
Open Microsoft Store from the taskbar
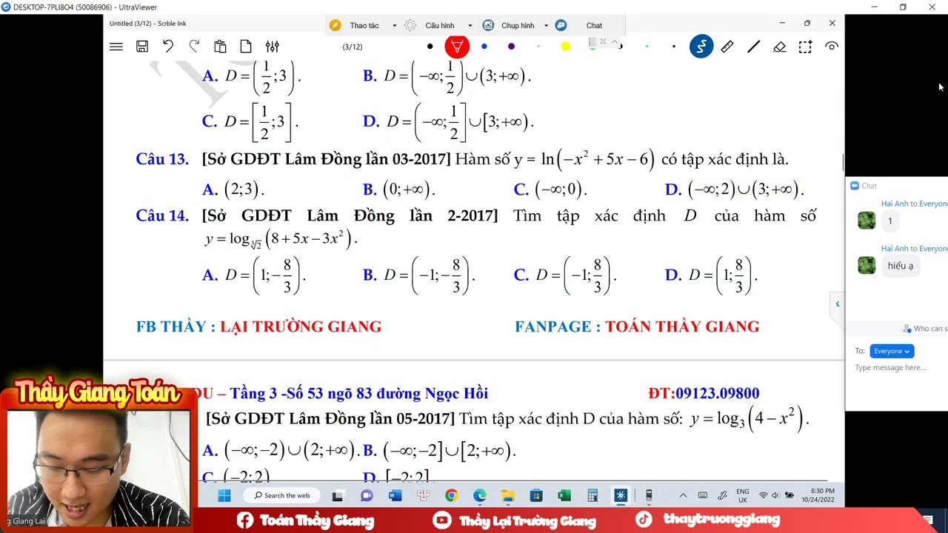click(x=536, y=495)
